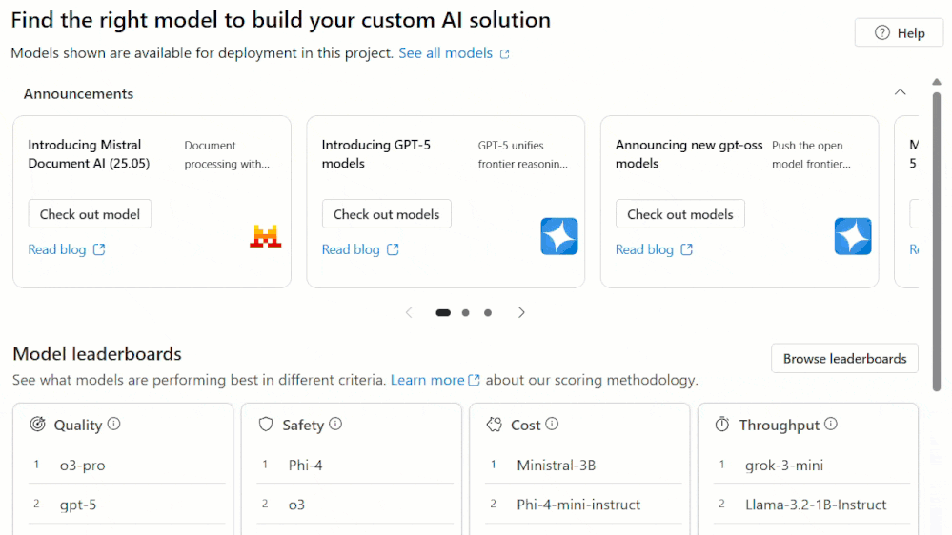Select the third carousel page dot
This screenshot has height=535, width=952.
[x=488, y=313]
